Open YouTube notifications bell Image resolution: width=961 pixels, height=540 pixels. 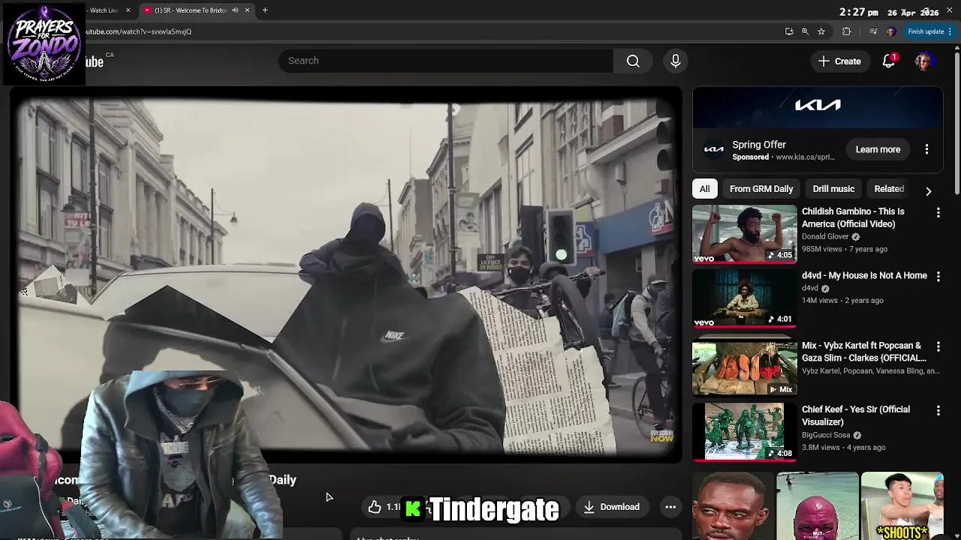[889, 61]
